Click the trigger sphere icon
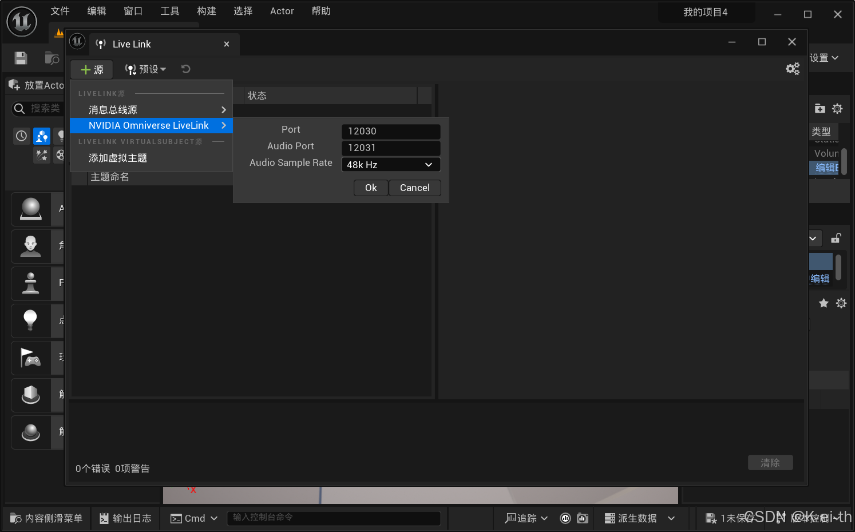855x532 pixels. (x=31, y=432)
